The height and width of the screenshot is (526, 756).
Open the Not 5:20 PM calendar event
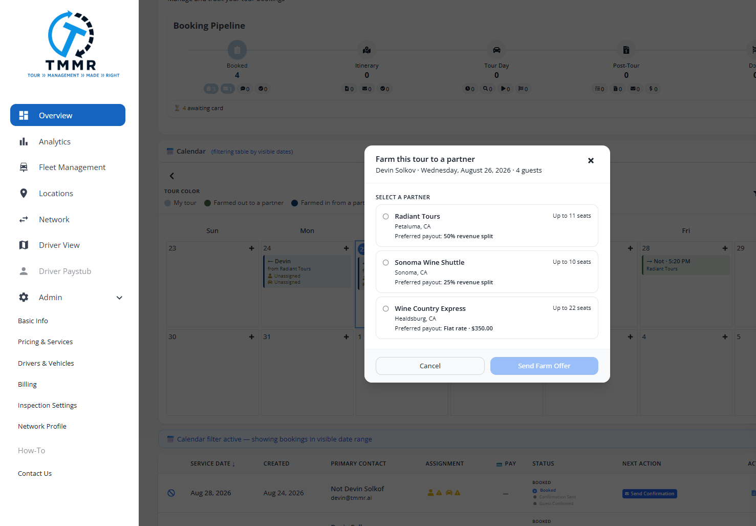(686, 265)
